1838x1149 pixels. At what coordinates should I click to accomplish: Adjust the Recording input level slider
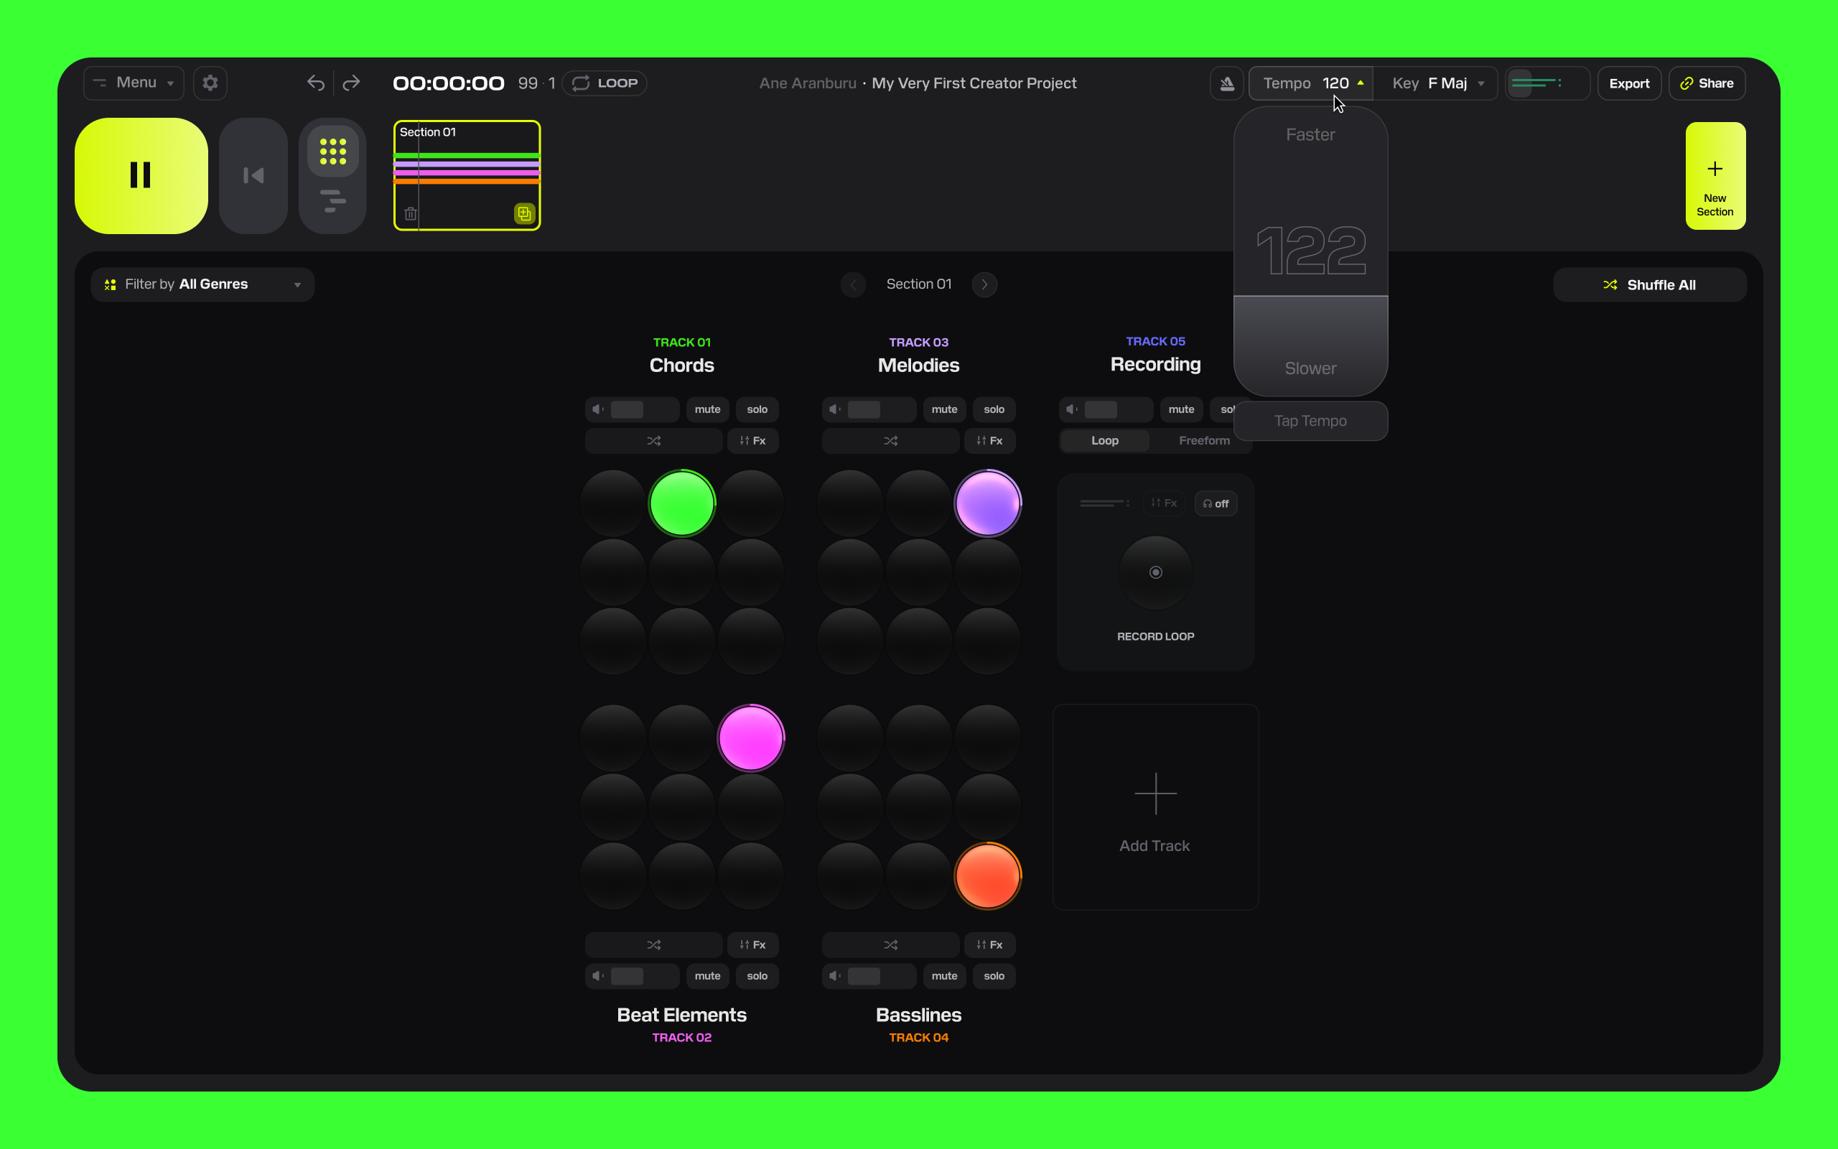tap(1104, 503)
